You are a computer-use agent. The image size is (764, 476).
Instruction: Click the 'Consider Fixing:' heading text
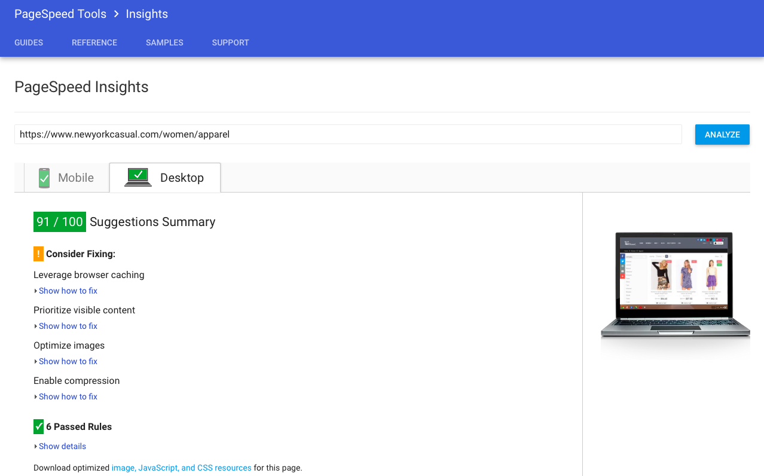coord(81,254)
